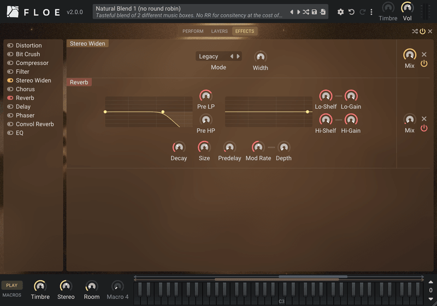Click the Reverb Pre HP knob
This screenshot has width=437, height=306.
tap(206, 120)
